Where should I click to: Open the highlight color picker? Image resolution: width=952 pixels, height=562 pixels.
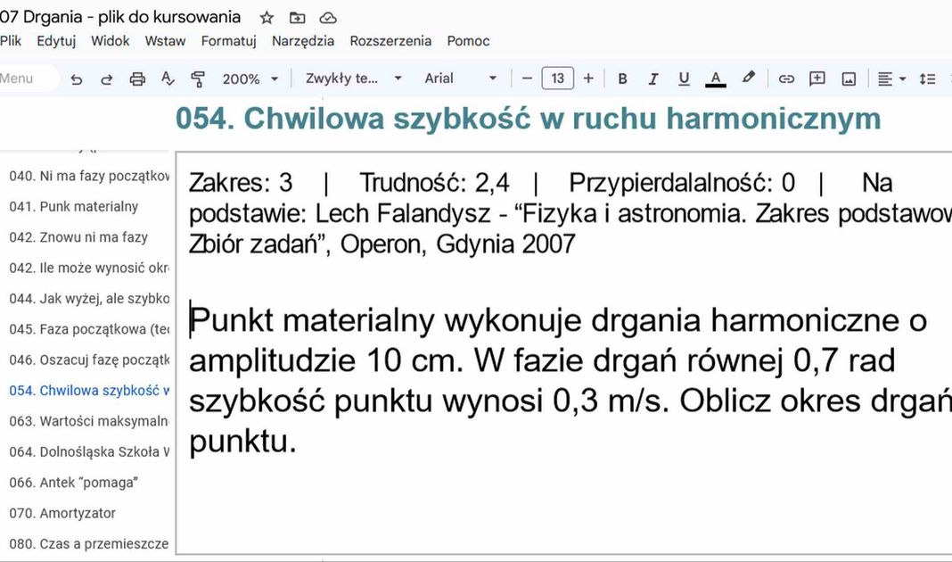coord(748,79)
